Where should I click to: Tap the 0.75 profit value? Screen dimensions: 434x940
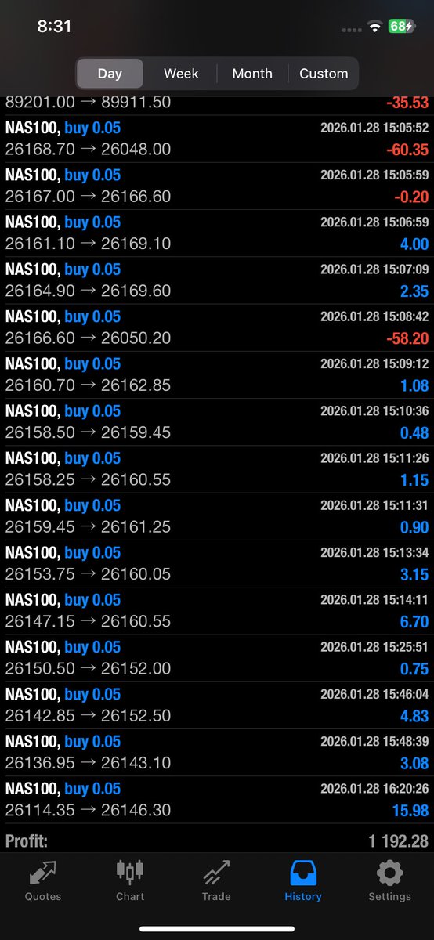[x=414, y=669]
